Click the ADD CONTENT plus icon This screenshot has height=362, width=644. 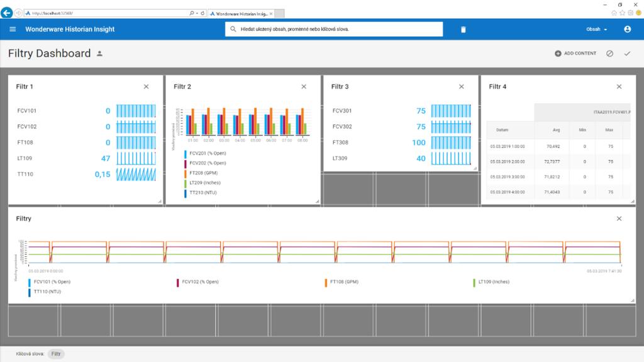[558, 53]
